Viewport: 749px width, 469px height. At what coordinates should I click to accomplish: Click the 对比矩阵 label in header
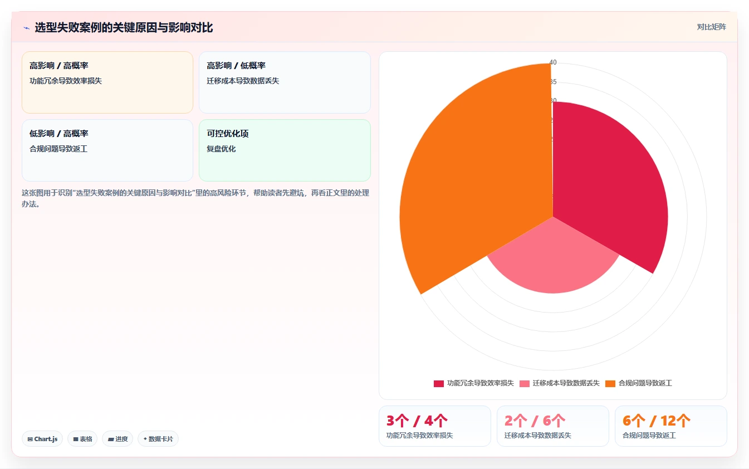pos(711,27)
